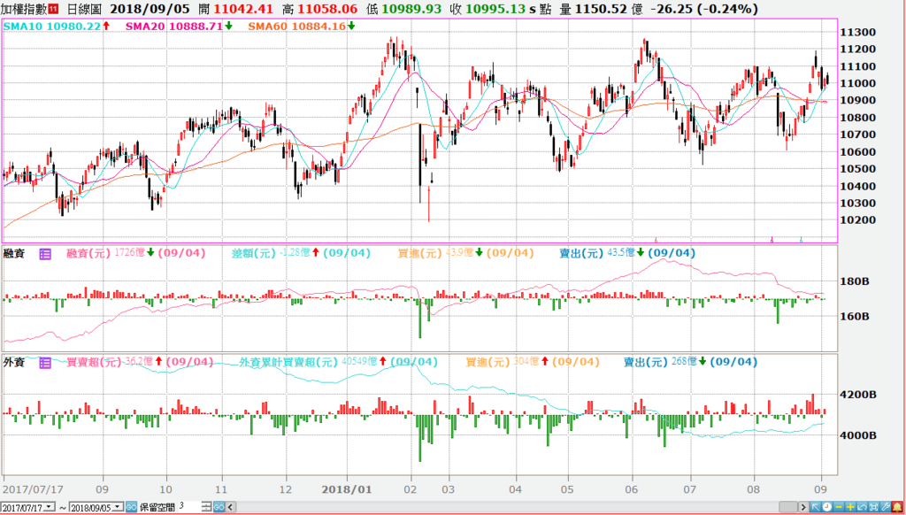
Task: Click the 買賣超(元) legend label
Action: pos(95,363)
